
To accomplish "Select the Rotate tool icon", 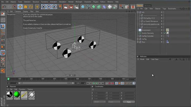I will 31,7.
